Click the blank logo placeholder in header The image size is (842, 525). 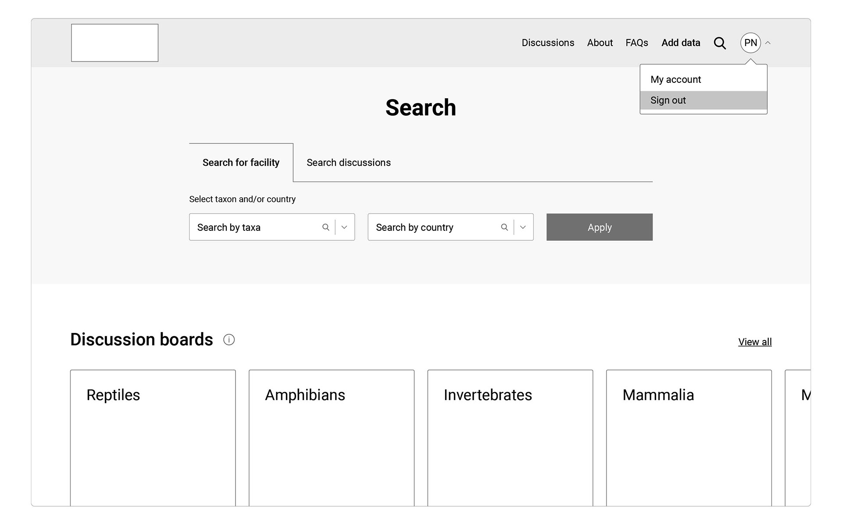tap(114, 43)
